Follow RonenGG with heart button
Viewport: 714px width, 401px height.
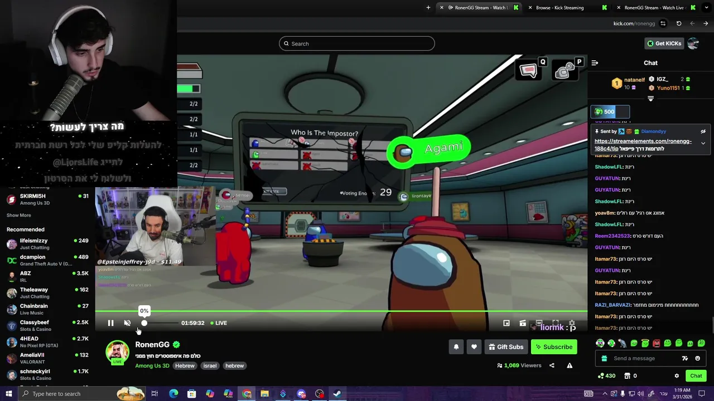(474, 347)
